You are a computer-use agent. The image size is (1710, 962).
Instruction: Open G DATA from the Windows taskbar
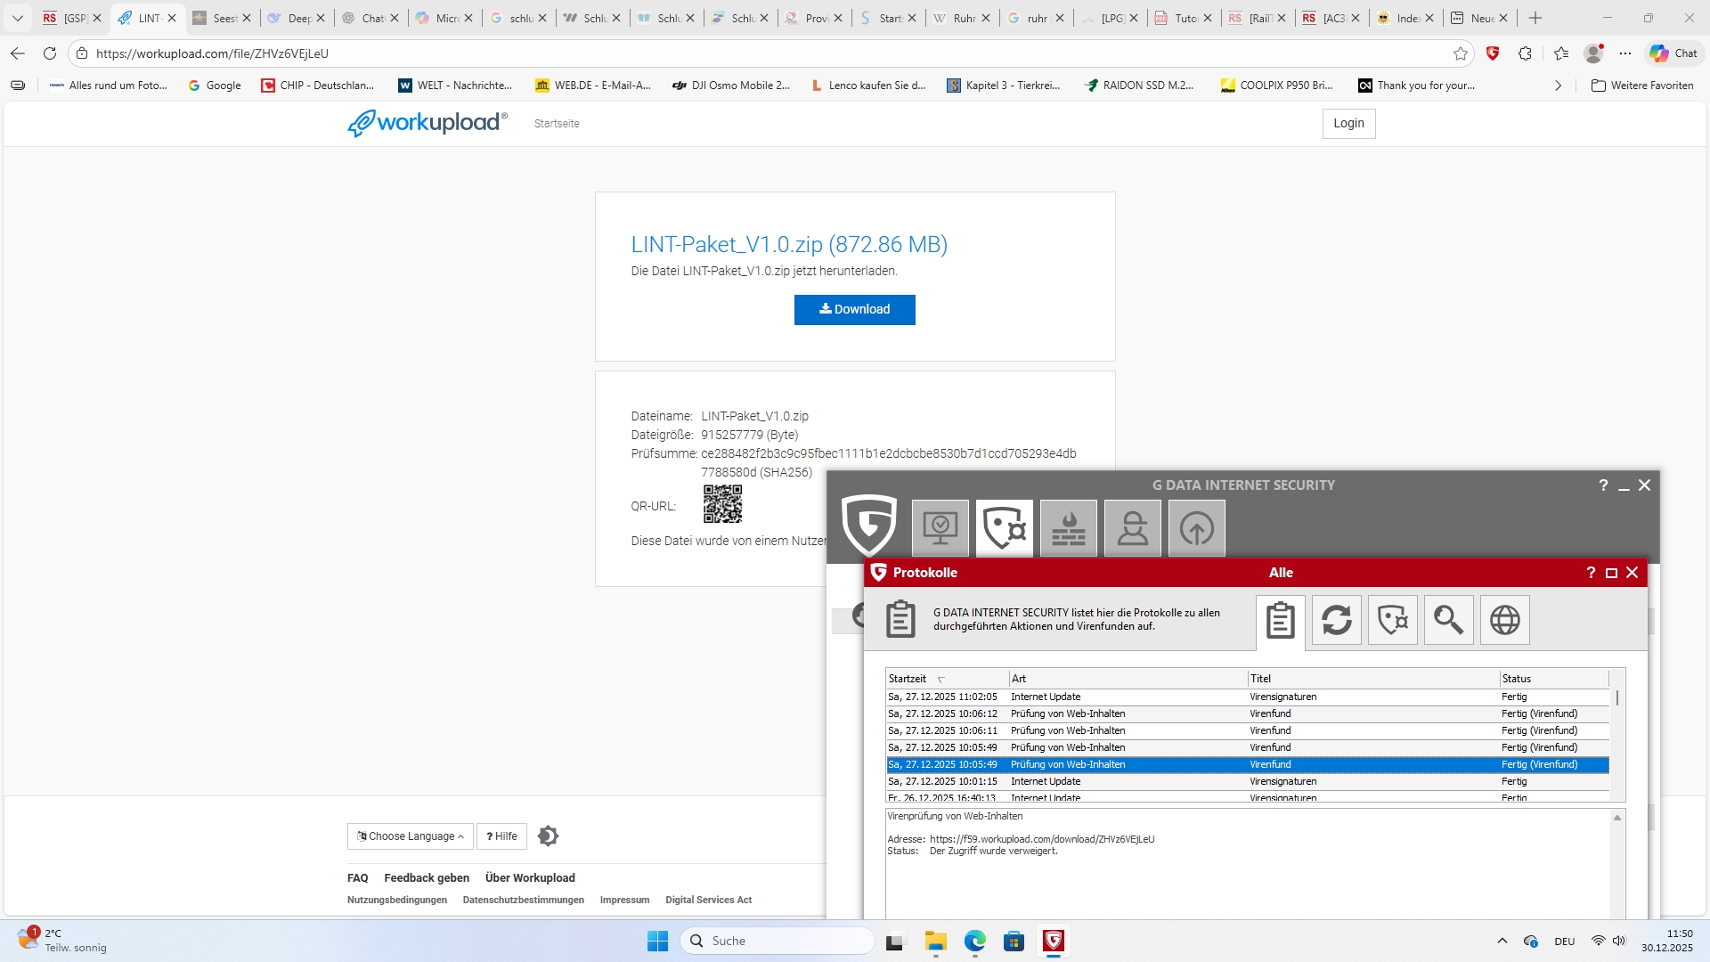click(x=1054, y=942)
